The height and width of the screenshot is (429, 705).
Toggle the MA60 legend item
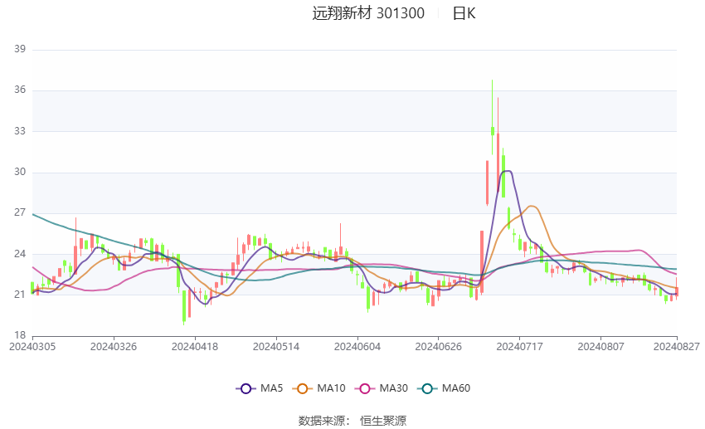click(x=444, y=388)
